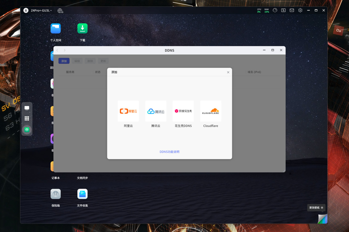Launch the 下载 download app
The image size is (349, 232).
pyautogui.click(x=82, y=29)
